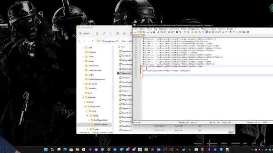Uncheck the Engine.ini file checkbox

click(x=118, y=74)
